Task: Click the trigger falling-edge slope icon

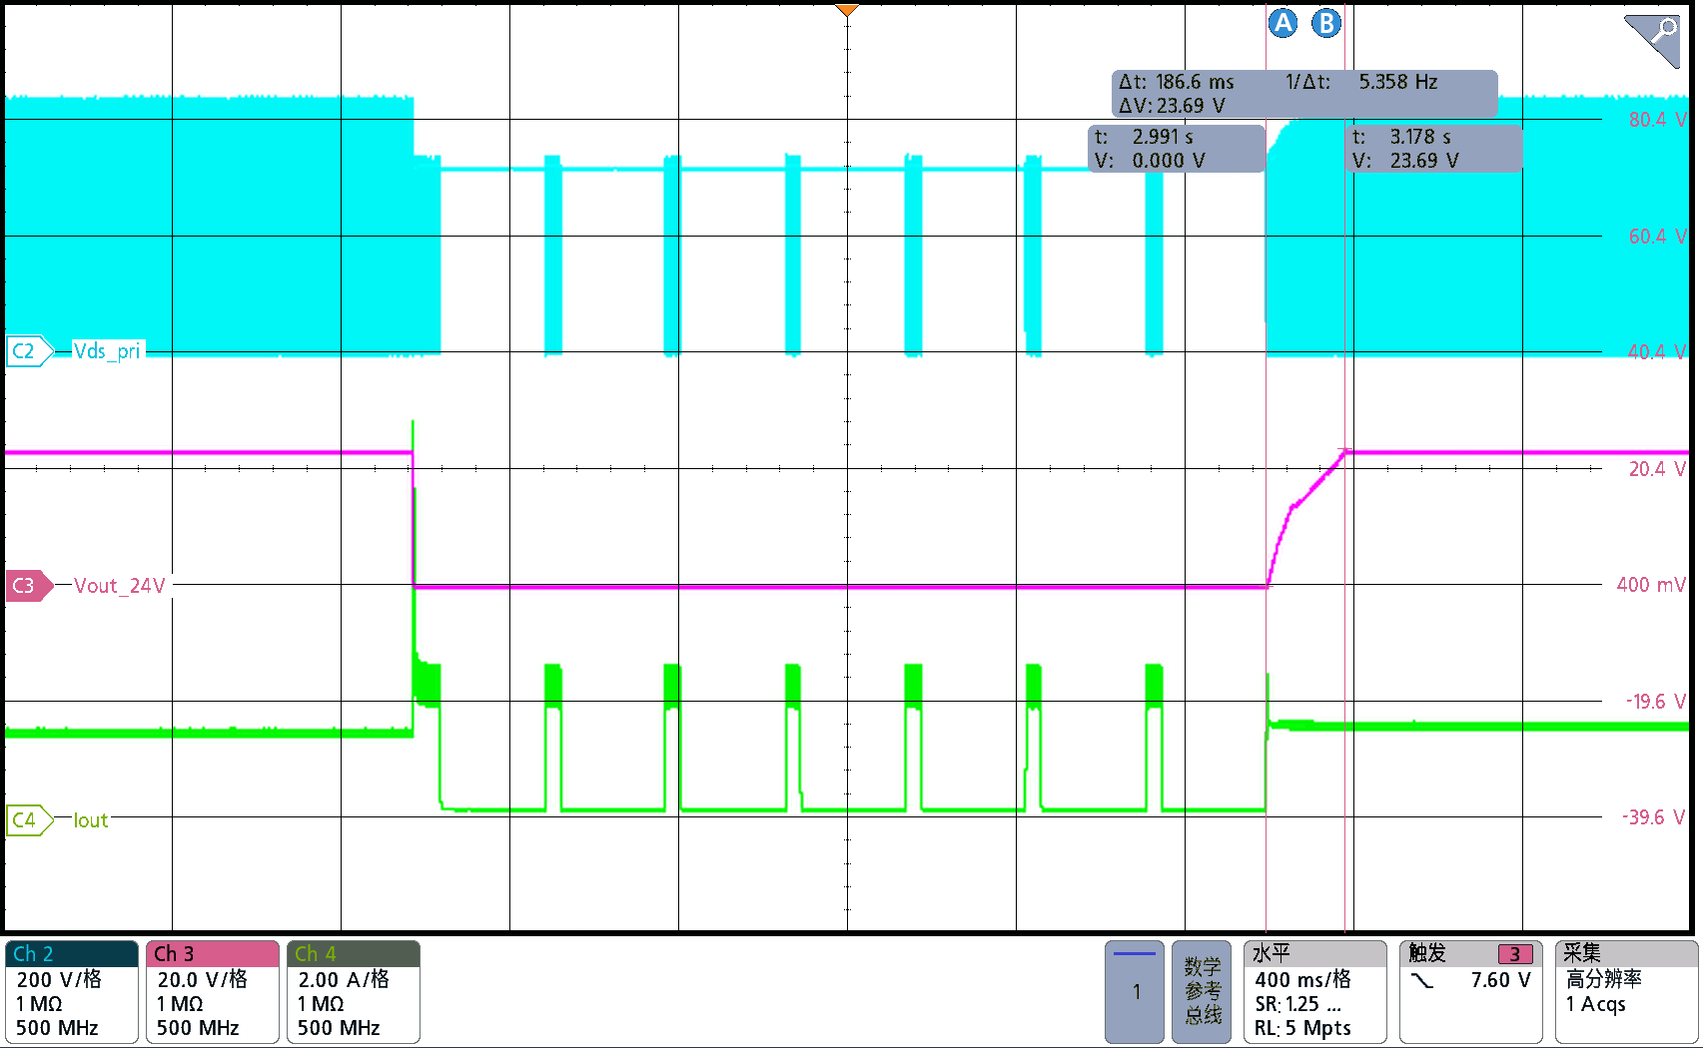Action: (1422, 981)
